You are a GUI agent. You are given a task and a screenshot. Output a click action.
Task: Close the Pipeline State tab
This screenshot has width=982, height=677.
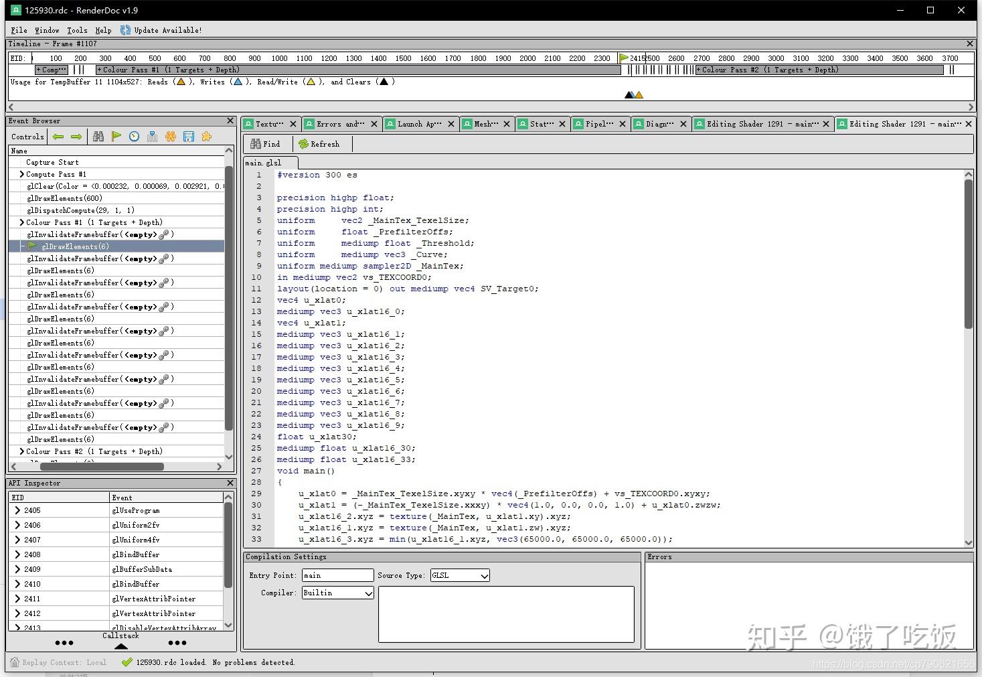623,124
